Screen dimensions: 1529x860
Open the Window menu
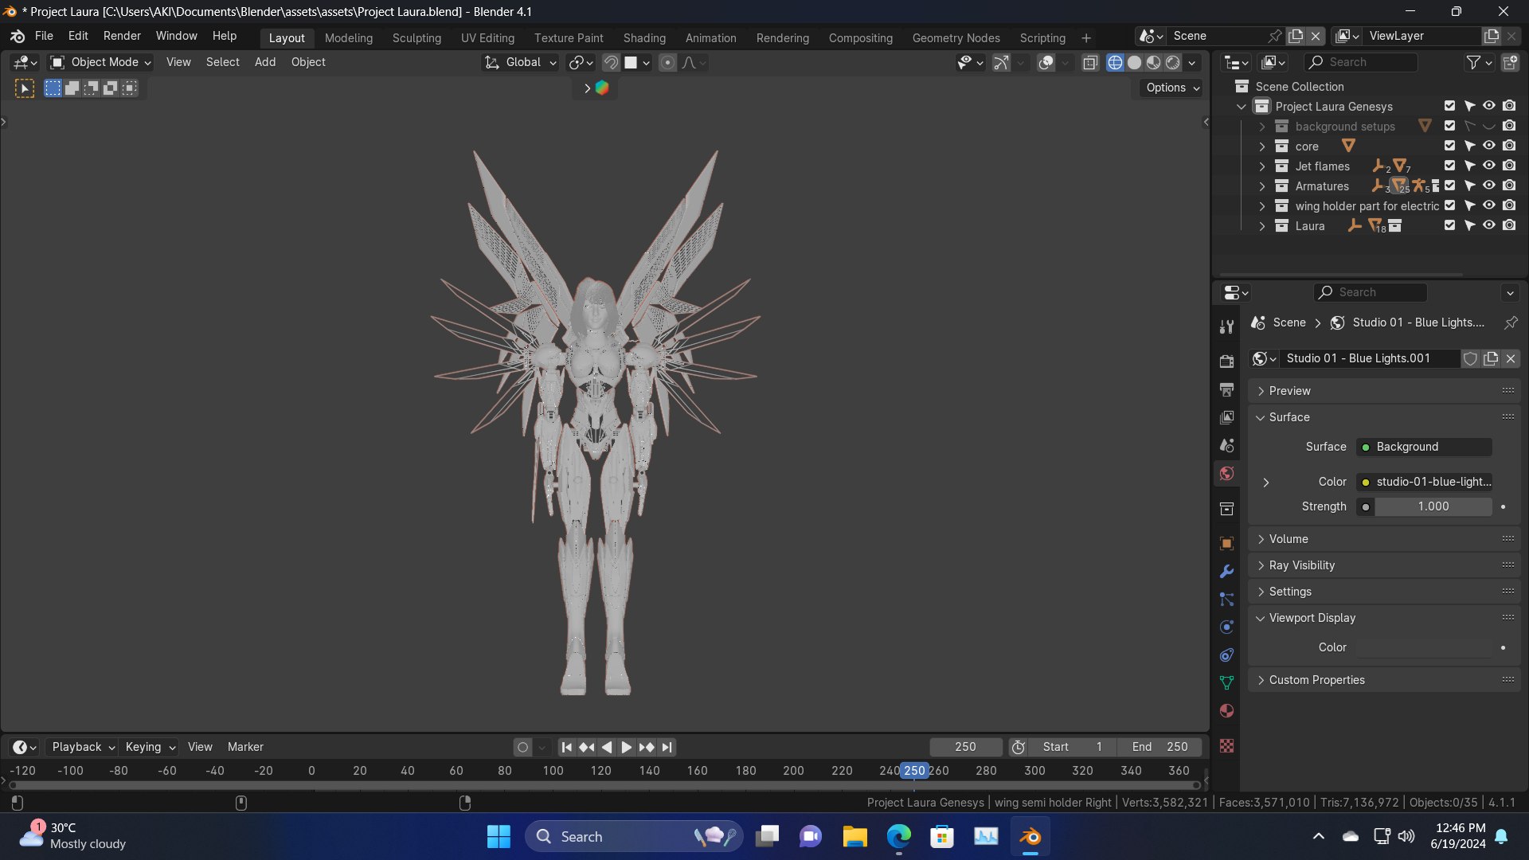pyautogui.click(x=176, y=36)
